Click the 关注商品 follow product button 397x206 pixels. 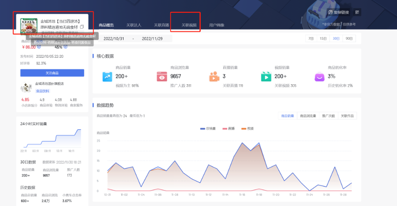[52, 73]
